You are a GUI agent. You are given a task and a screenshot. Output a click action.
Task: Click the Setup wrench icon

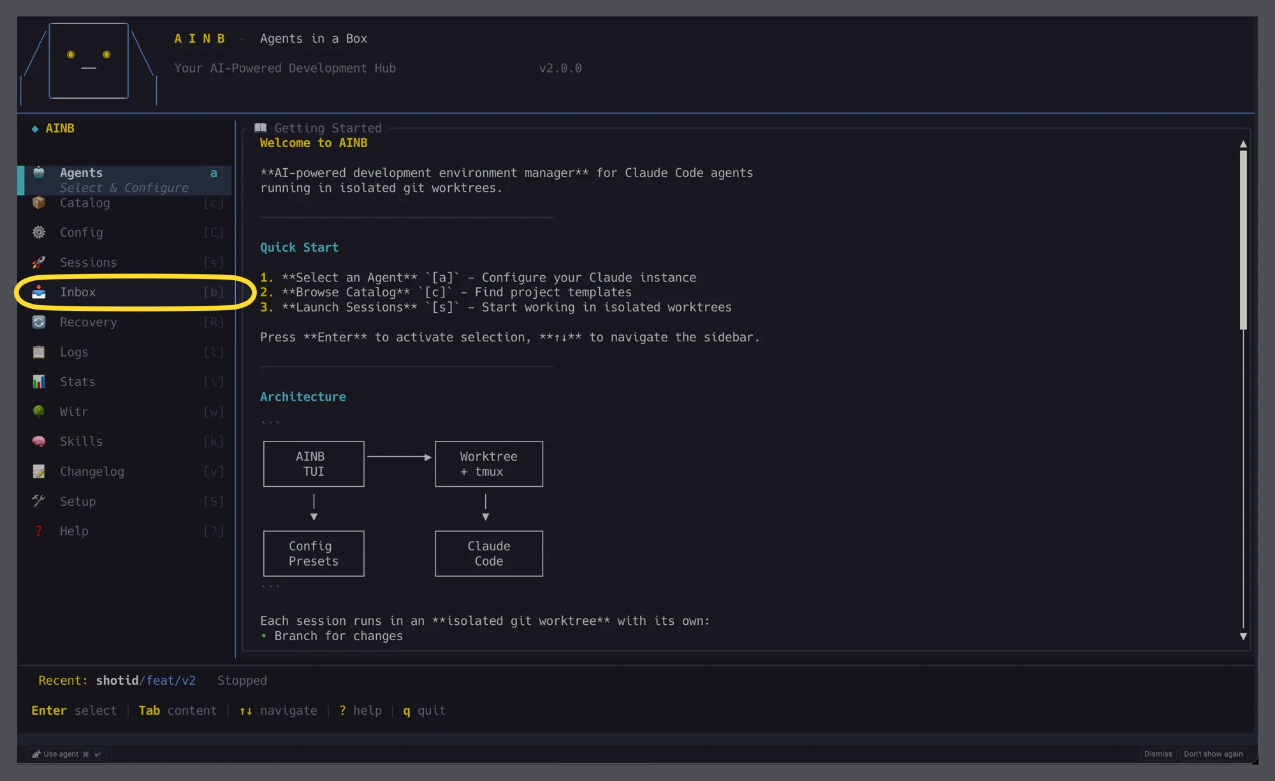pos(39,501)
